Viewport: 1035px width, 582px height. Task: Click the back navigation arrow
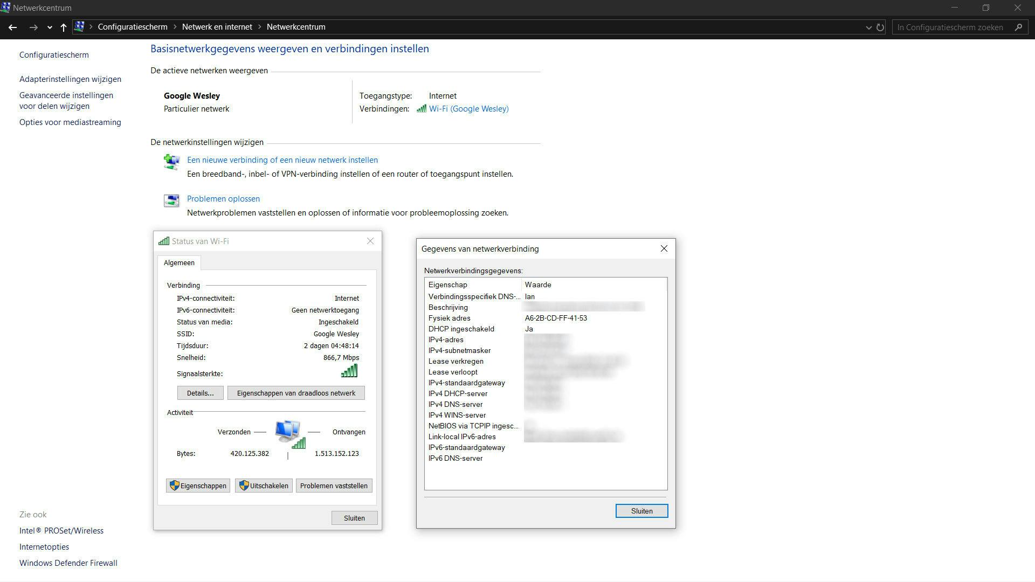[12, 27]
